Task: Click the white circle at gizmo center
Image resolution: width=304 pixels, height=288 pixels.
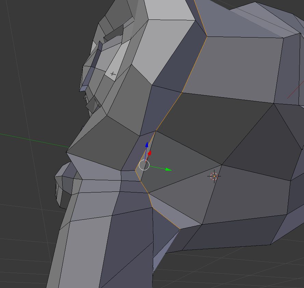Action: [144, 165]
